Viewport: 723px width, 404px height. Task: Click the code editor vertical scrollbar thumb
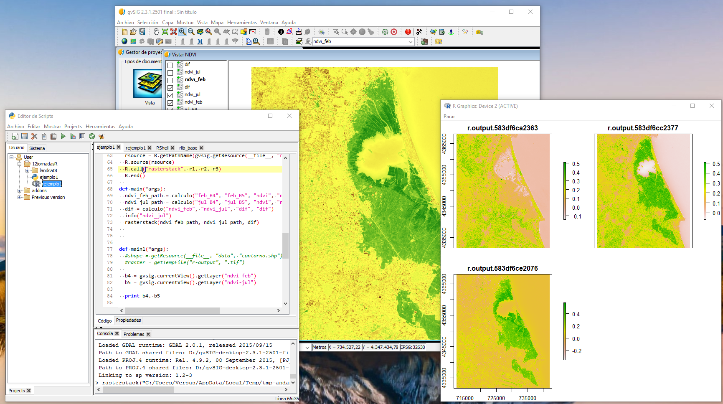pos(285,246)
